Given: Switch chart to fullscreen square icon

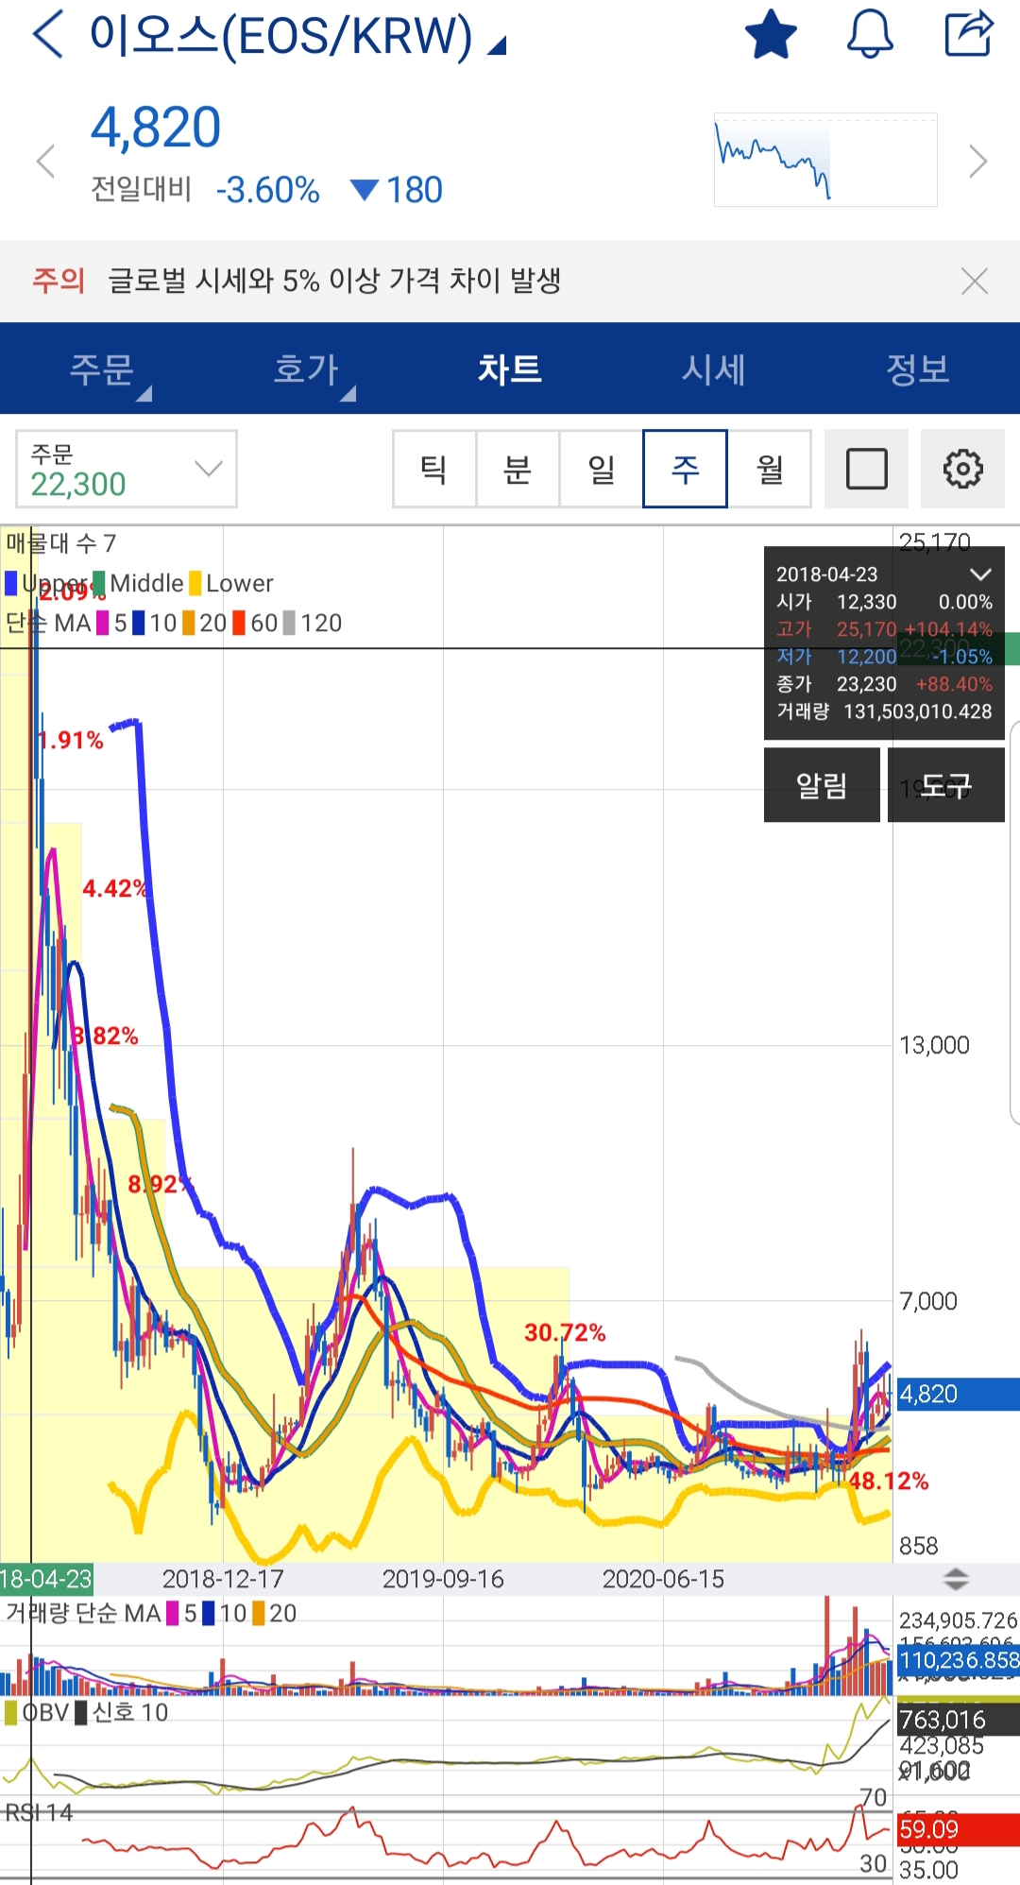Looking at the screenshot, I should 866,469.
